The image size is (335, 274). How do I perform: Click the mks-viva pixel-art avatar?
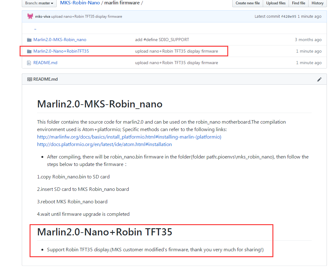(30, 16)
